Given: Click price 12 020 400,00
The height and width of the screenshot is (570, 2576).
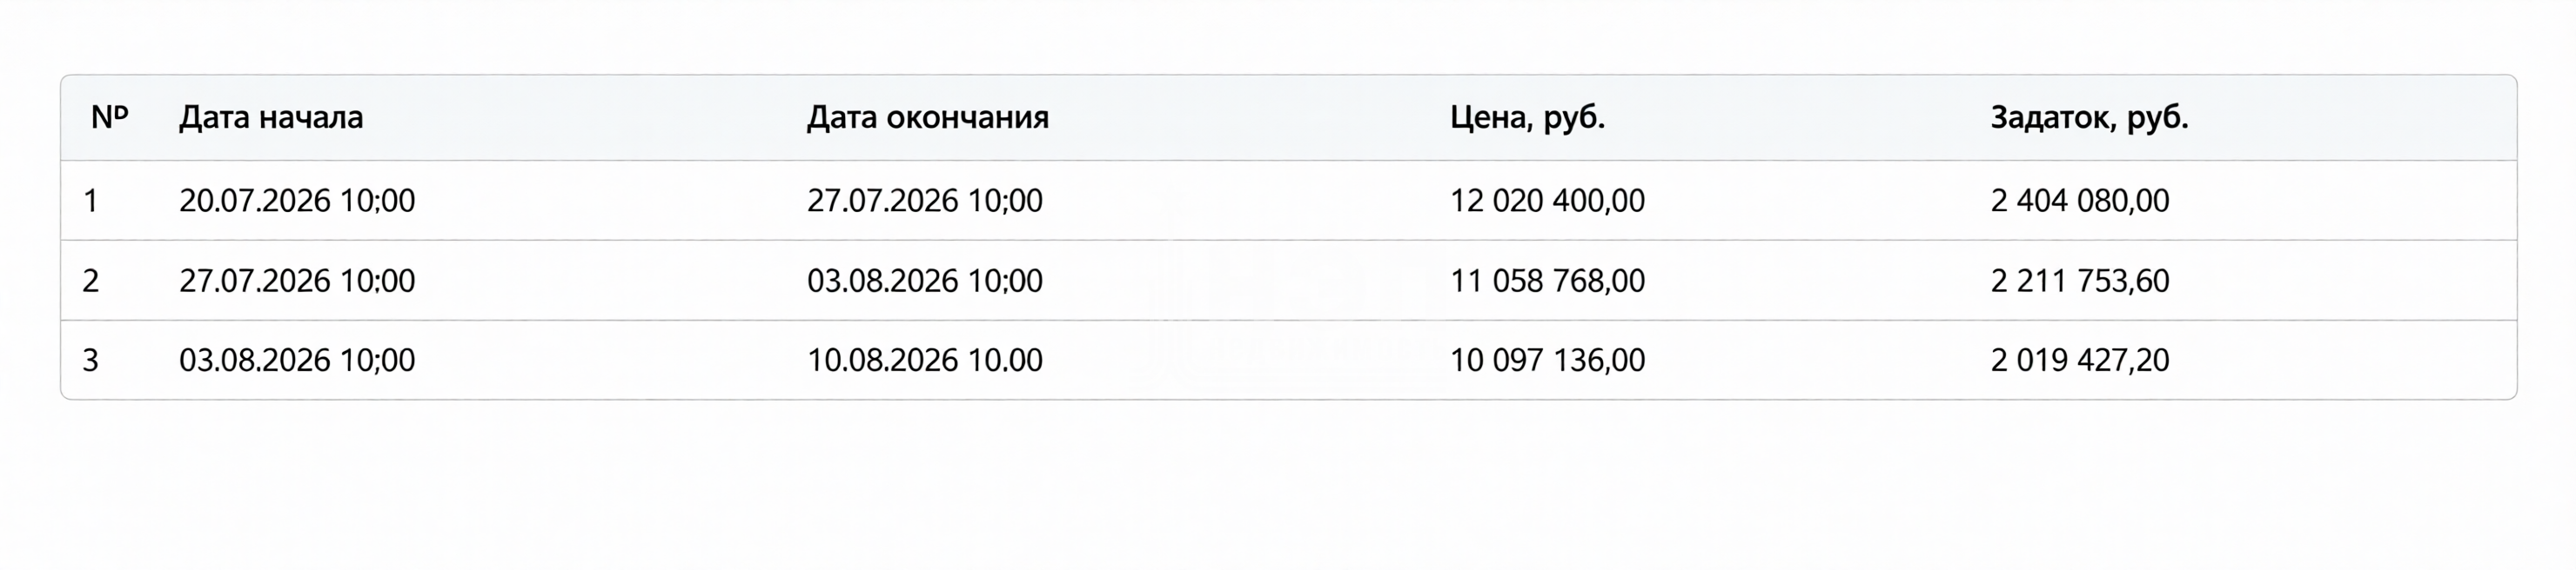Looking at the screenshot, I should (1547, 201).
